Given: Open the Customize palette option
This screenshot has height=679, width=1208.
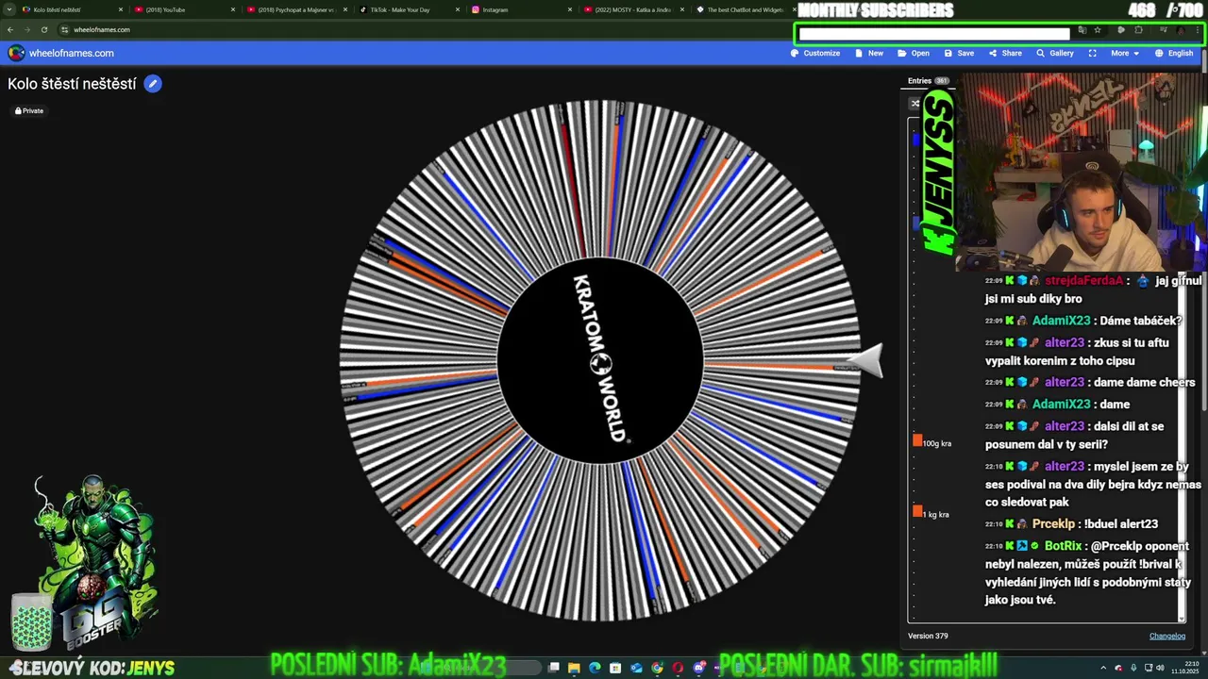Looking at the screenshot, I should (x=815, y=53).
